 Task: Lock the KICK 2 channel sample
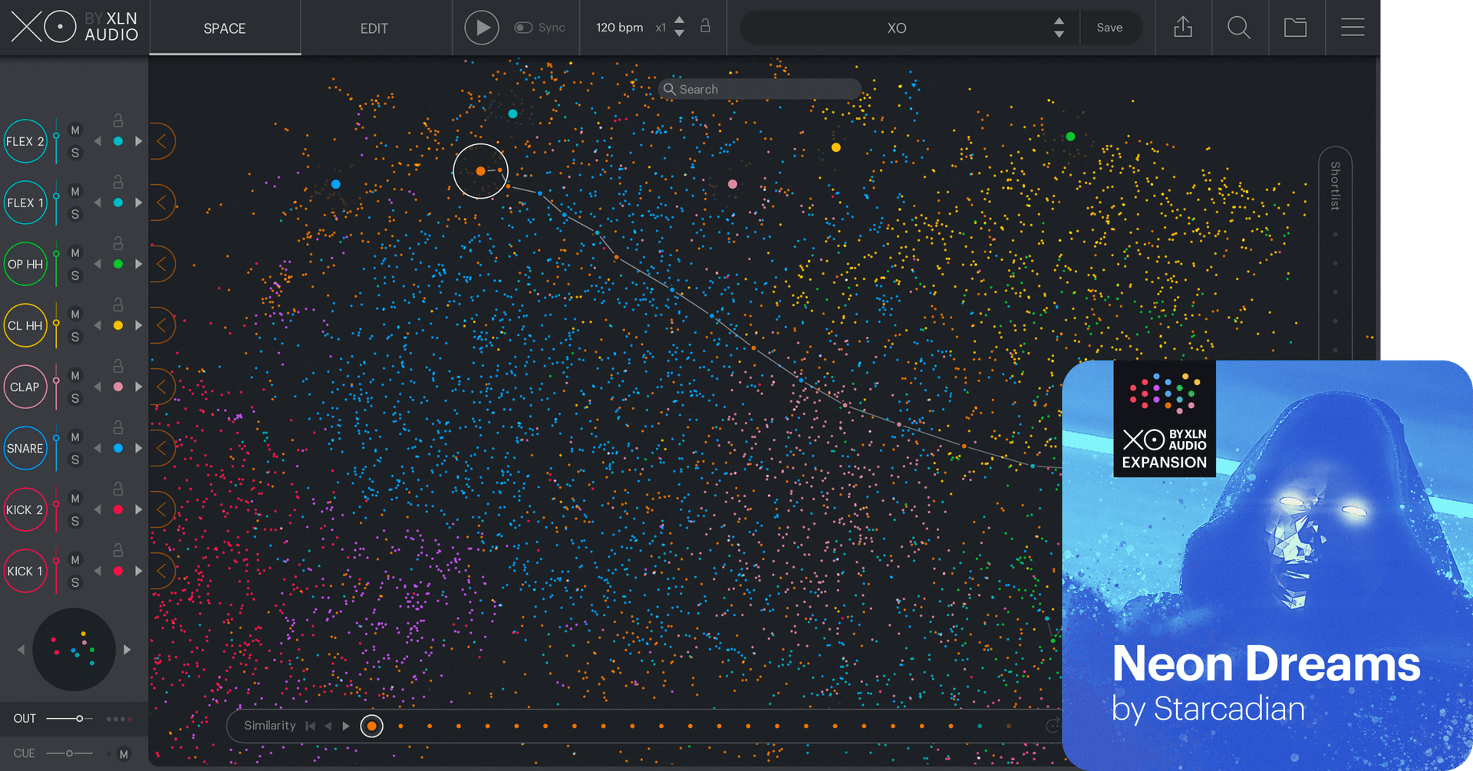118,489
